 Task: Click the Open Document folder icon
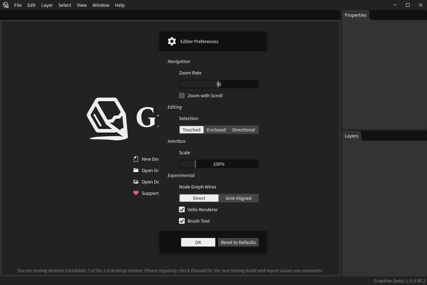(136, 170)
